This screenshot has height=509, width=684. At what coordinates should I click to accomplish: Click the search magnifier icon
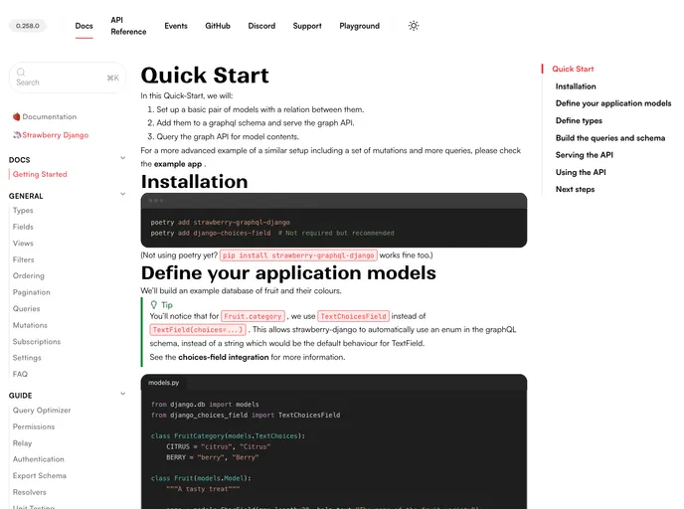tap(21, 72)
